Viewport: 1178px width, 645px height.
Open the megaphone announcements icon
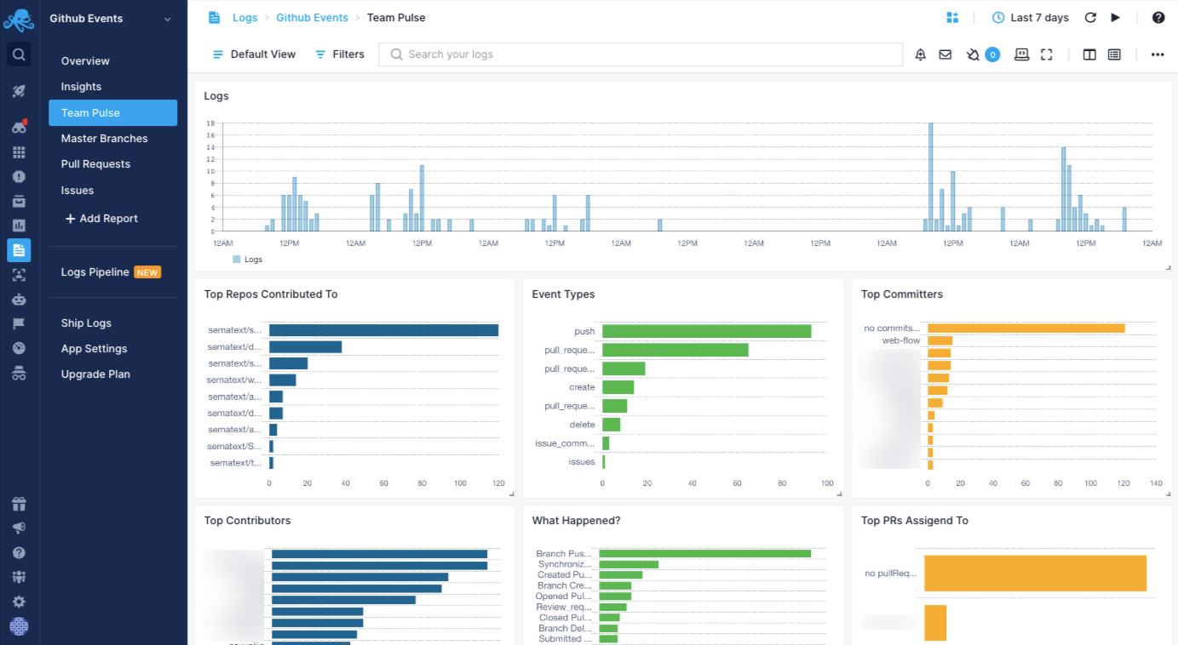click(19, 528)
